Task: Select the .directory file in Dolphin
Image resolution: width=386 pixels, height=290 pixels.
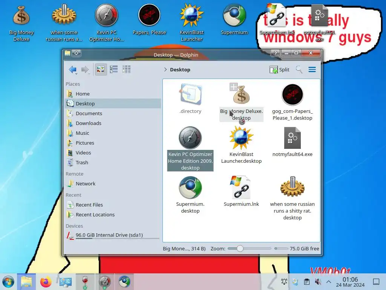Action: 190,99
